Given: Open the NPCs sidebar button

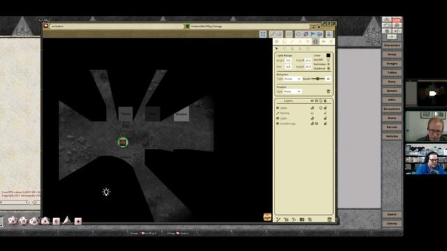Looking at the screenshot, I should click(x=392, y=100).
